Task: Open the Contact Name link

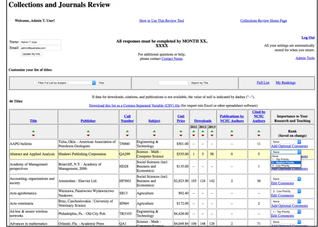Action: [x=172, y=59]
